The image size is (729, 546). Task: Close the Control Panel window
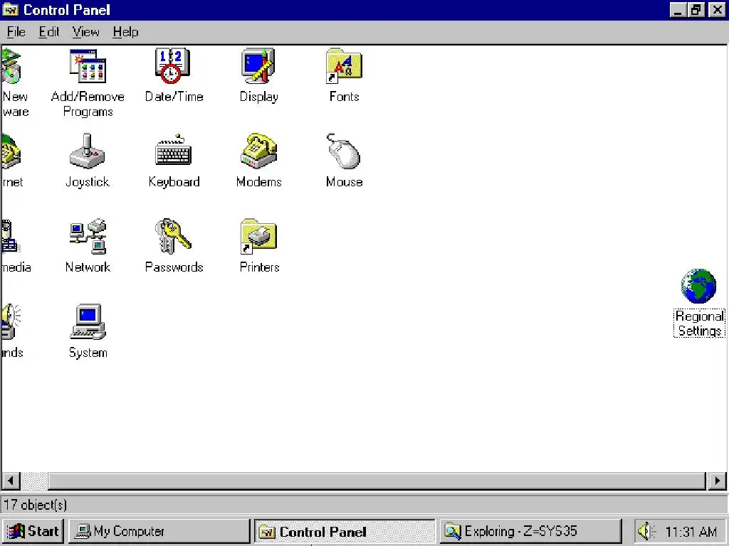717,10
